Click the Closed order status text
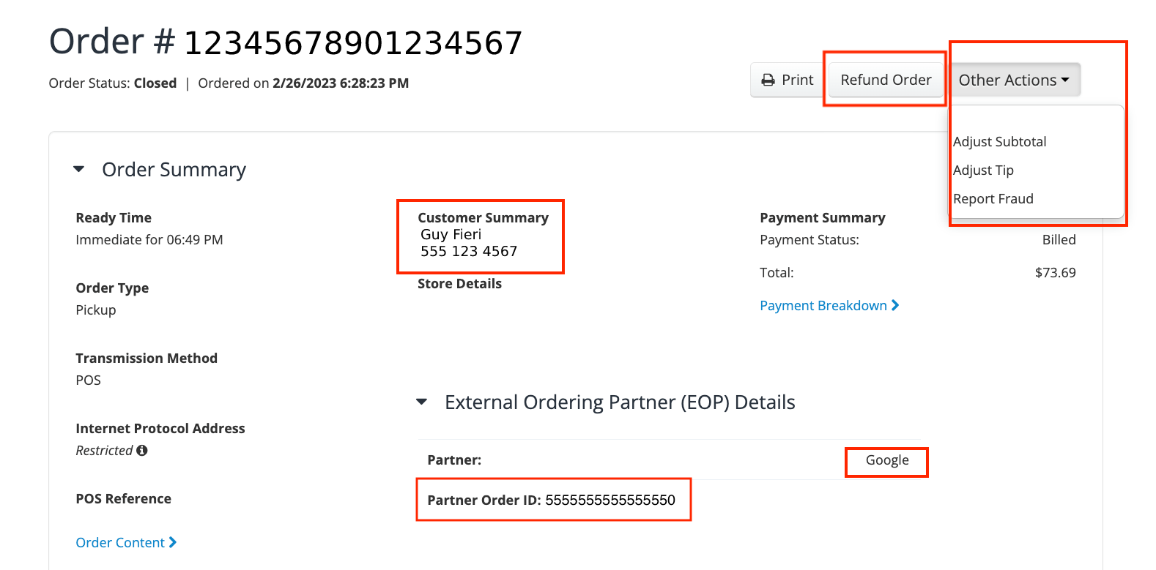The width and height of the screenshot is (1156, 570). pyautogui.click(x=155, y=83)
